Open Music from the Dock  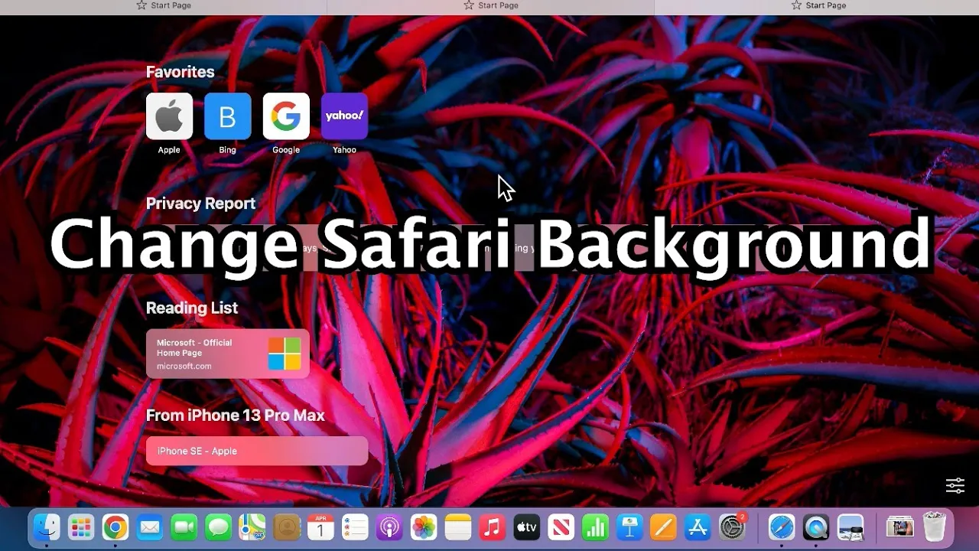point(492,527)
